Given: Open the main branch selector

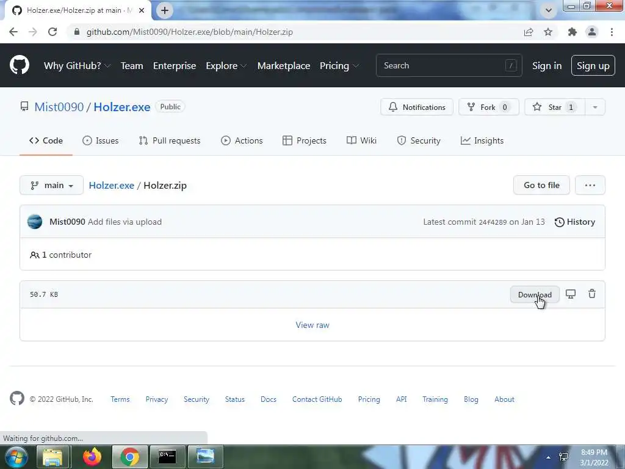Looking at the screenshot, I should pos(51,185).
